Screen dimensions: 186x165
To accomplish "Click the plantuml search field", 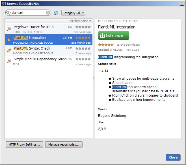I will pyautogui.click(x=28, y=13).
